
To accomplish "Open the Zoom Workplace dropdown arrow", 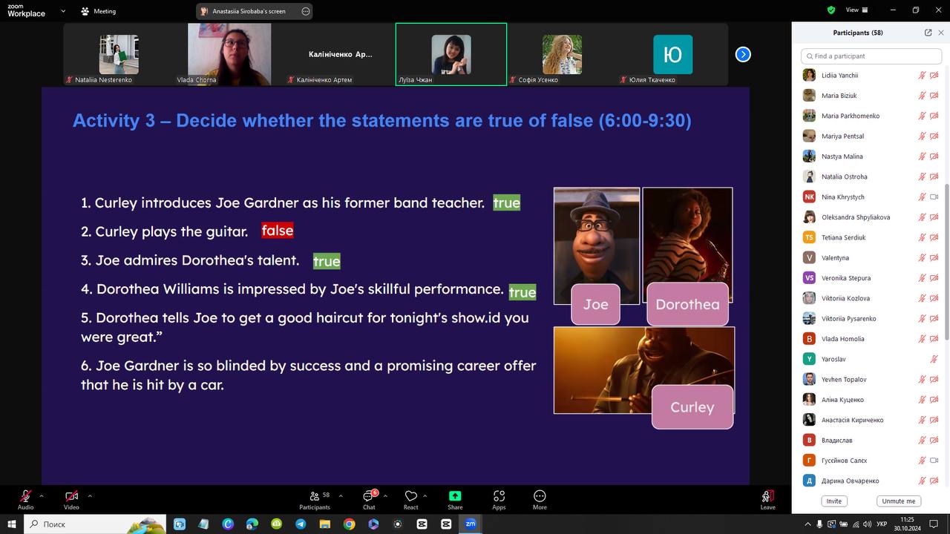I will 62,11.
